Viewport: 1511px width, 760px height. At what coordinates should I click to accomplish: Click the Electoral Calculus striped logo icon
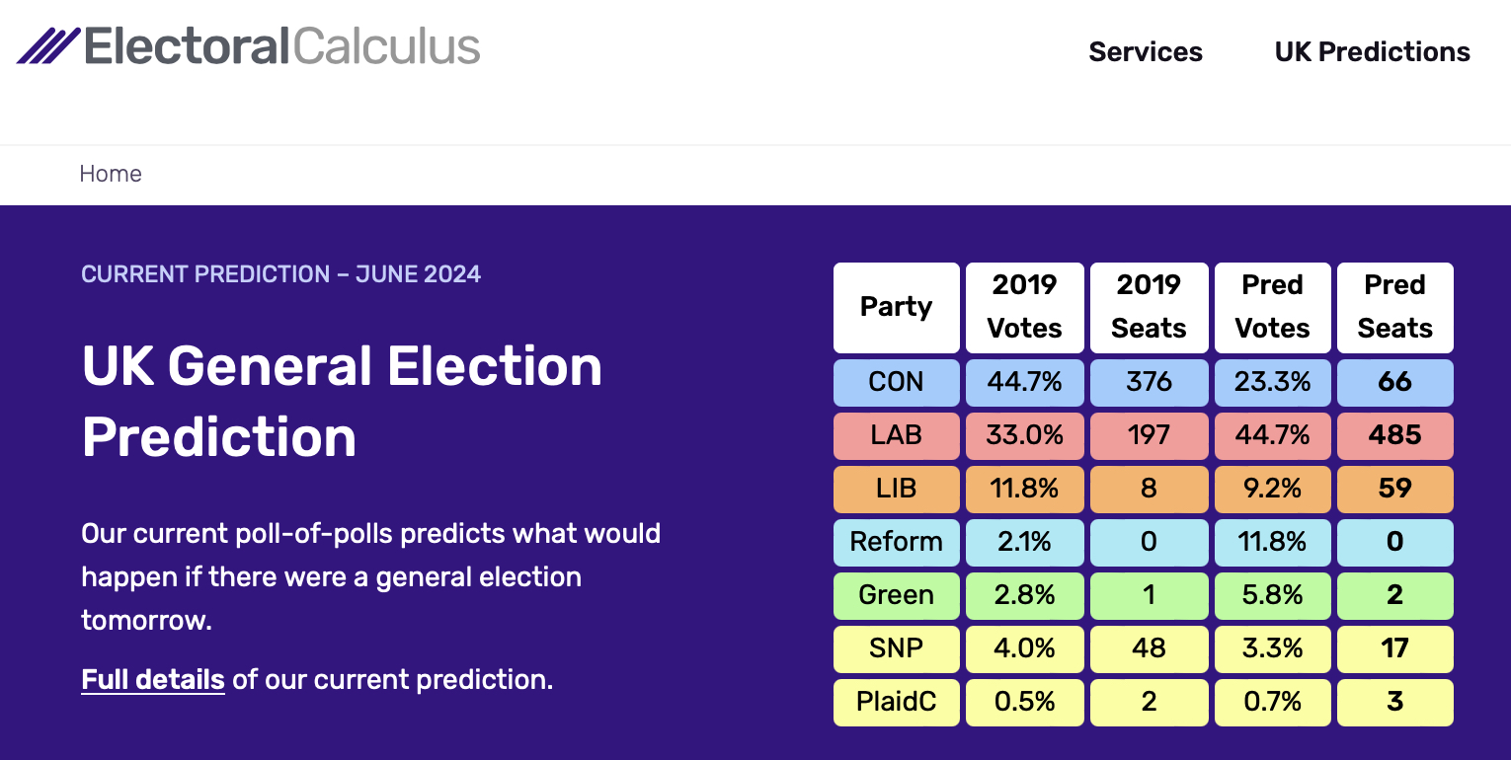[x=48, y=46]
